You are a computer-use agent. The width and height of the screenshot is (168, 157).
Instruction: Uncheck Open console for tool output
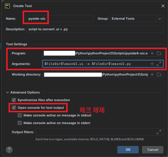pos(14,108)
